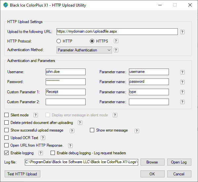Expand the Authentication Method dropdown

point(84,50)
